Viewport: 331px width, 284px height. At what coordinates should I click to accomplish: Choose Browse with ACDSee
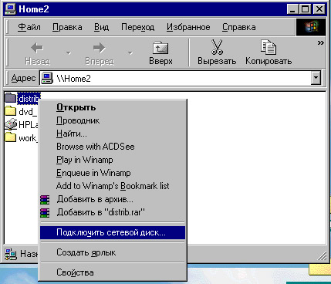[113, 147]
